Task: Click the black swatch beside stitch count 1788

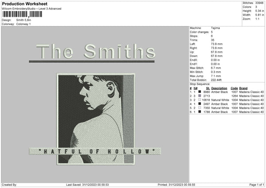Action: point(199,112)
